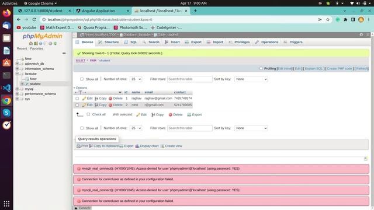Tick checkbox for raghav row
The height and width of the screenshot is (210, 374).
click(77, 99)
